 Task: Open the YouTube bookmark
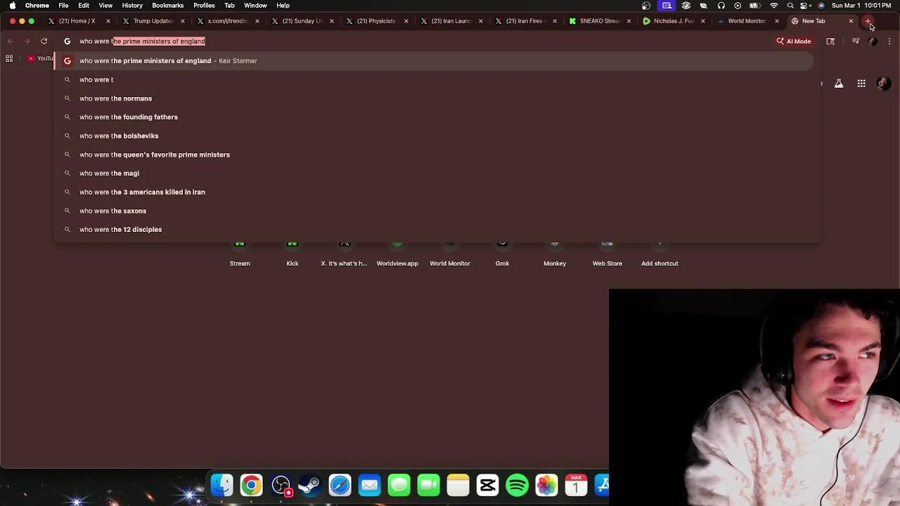[x=41, y=58]
